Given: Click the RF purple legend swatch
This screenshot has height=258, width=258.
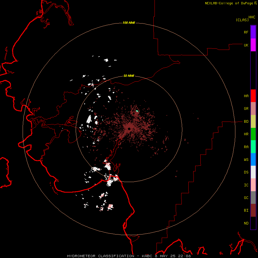Looking at the screenshot, I should tap(253, 32).
